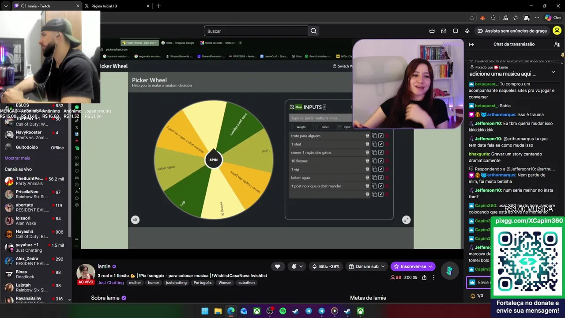565x318 pixels.
Task: Open the Bits diamond icon in top bar
Action: pyautogui.click(x=467, y=31)
